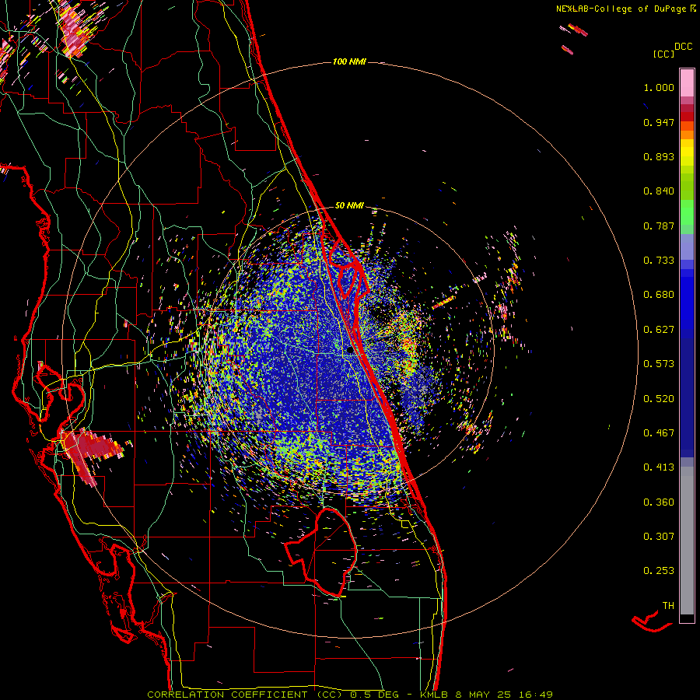The width and height of the screenshot is (700, 700).
Task: Click the 0.253 color scale value
Action: [x=659, y=571]
